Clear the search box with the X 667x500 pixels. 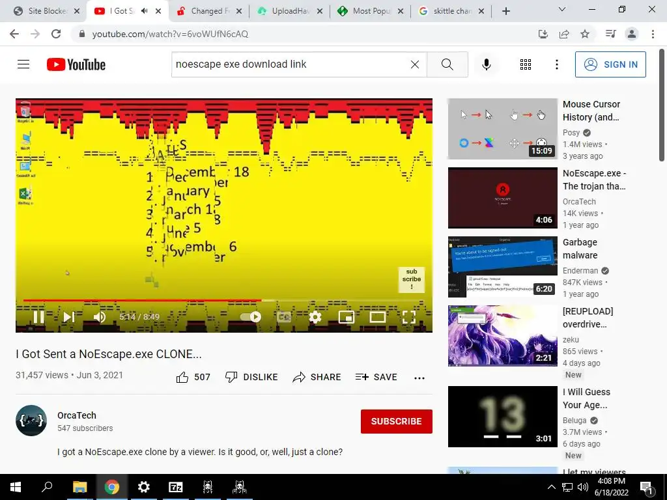pyautogui.click(x=415, y=64)
